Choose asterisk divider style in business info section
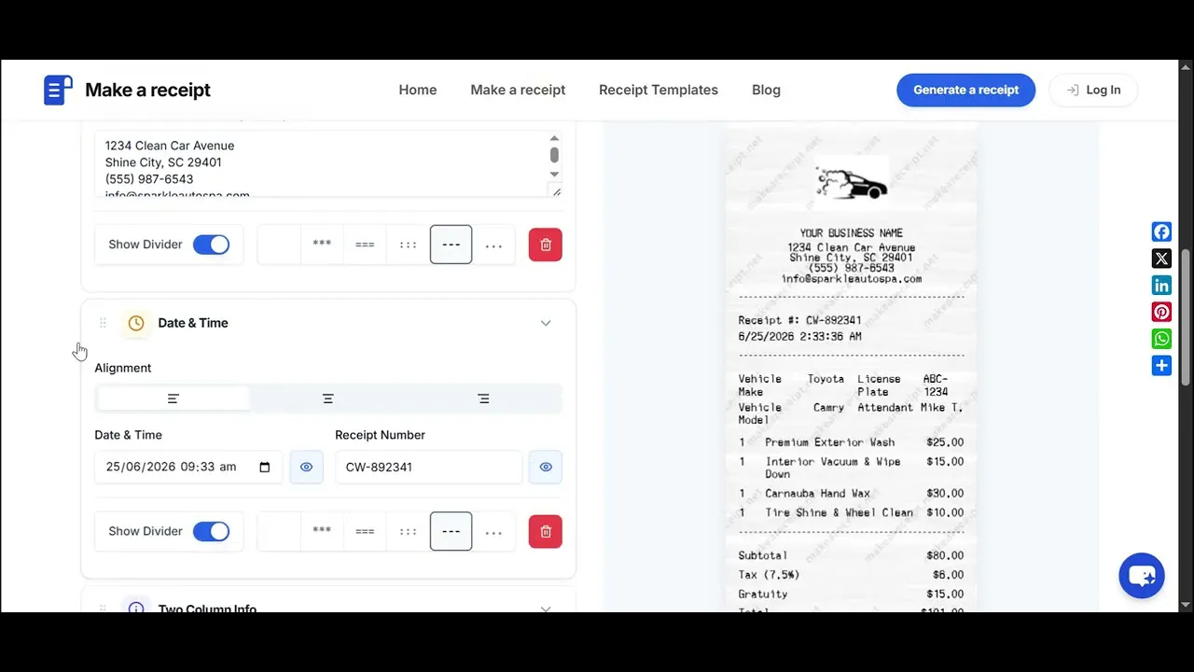Viewport: 1194px width, 672px height. (x=322, y=245)
